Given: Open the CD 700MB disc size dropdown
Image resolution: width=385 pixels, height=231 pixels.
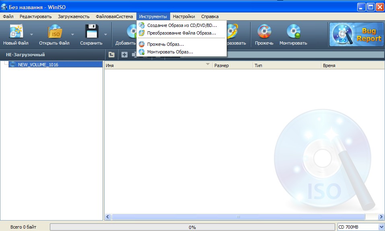Looking at the screenshot, I should pyautogui.click(x=381, y=227).
